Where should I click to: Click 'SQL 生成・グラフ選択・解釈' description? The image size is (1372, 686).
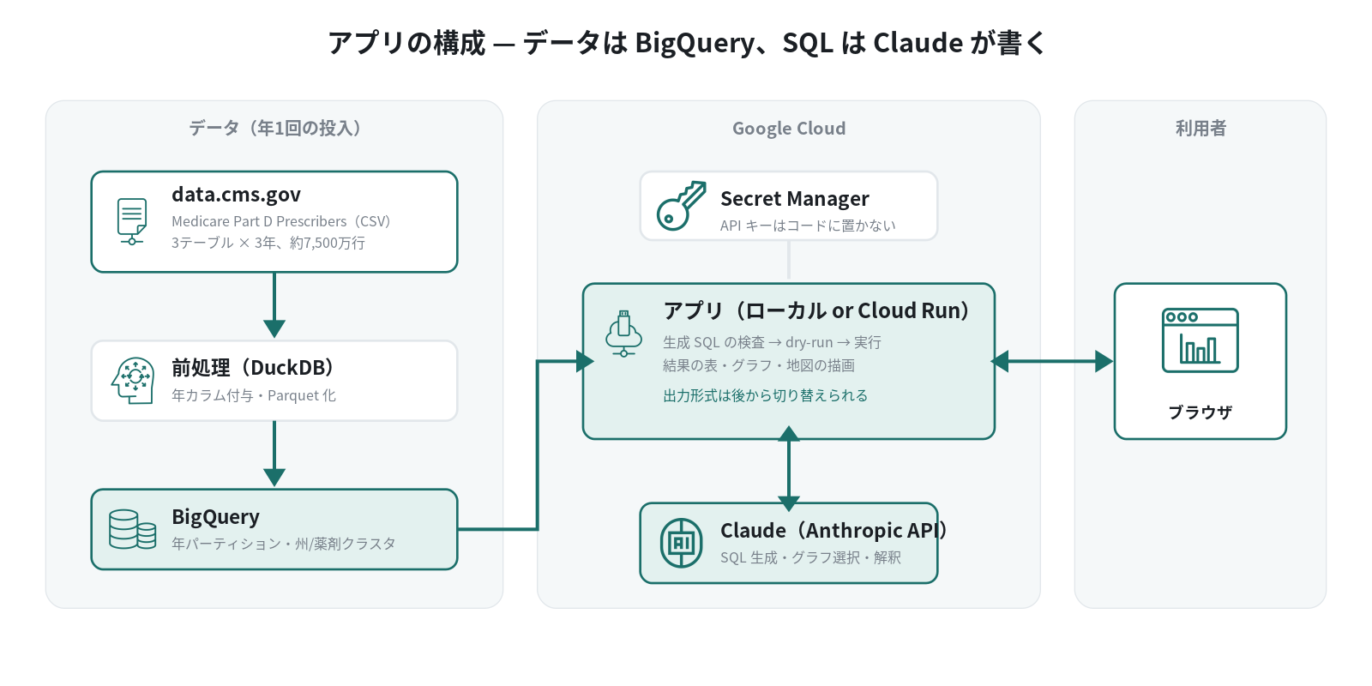[x=810, y=557]
